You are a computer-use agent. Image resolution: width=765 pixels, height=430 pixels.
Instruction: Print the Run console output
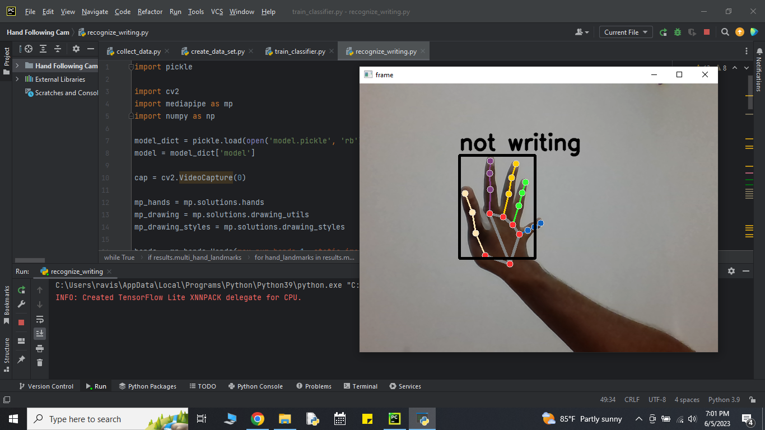pos(40,348)
